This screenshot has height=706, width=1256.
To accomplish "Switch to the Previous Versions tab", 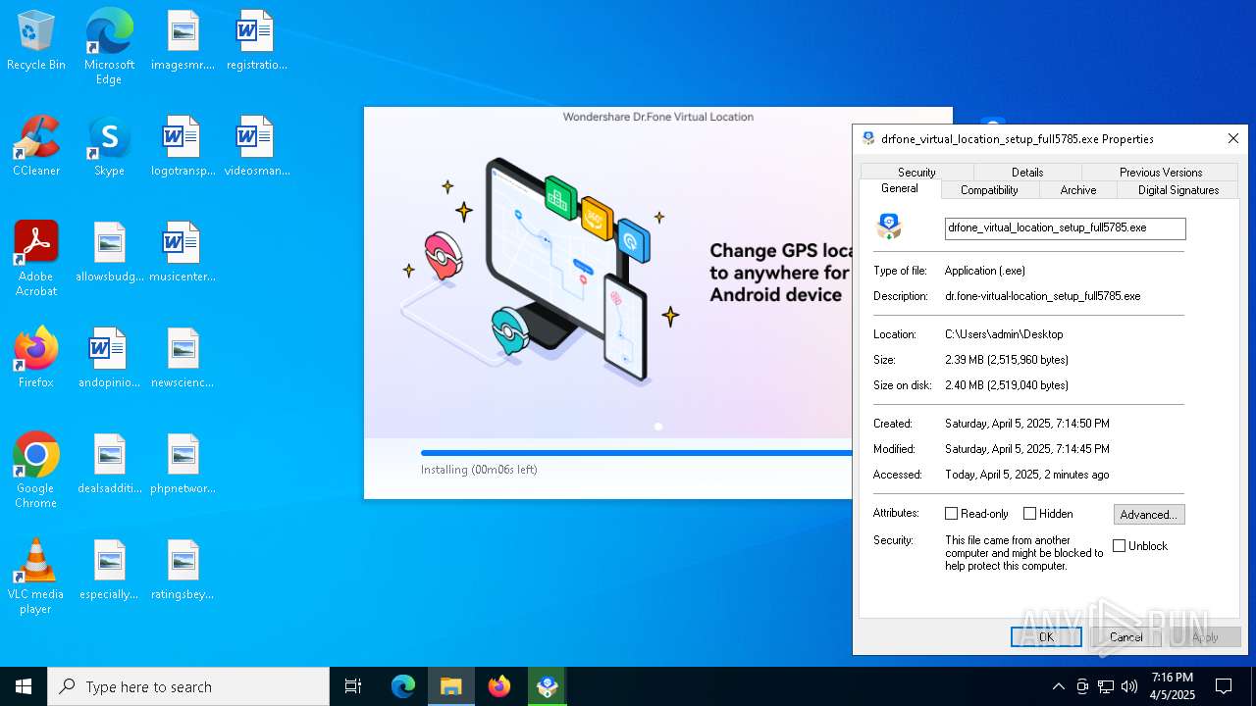I will [1161, 172].
